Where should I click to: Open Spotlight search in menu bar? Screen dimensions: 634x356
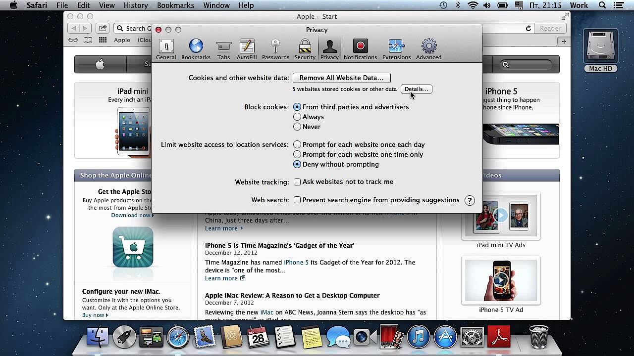[x=602, y=5]
